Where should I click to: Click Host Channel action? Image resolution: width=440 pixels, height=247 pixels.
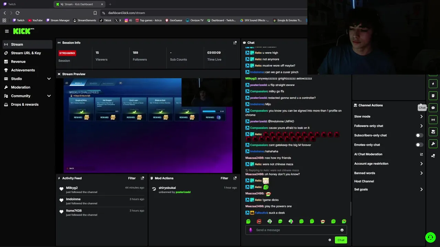coord(364,181)
